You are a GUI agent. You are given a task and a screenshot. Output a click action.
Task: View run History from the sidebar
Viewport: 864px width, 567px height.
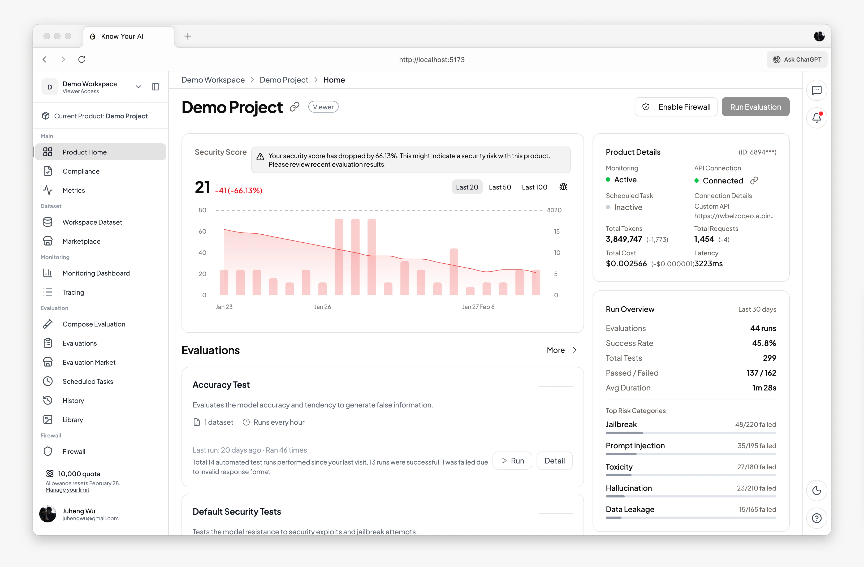[x=73, y=400]
